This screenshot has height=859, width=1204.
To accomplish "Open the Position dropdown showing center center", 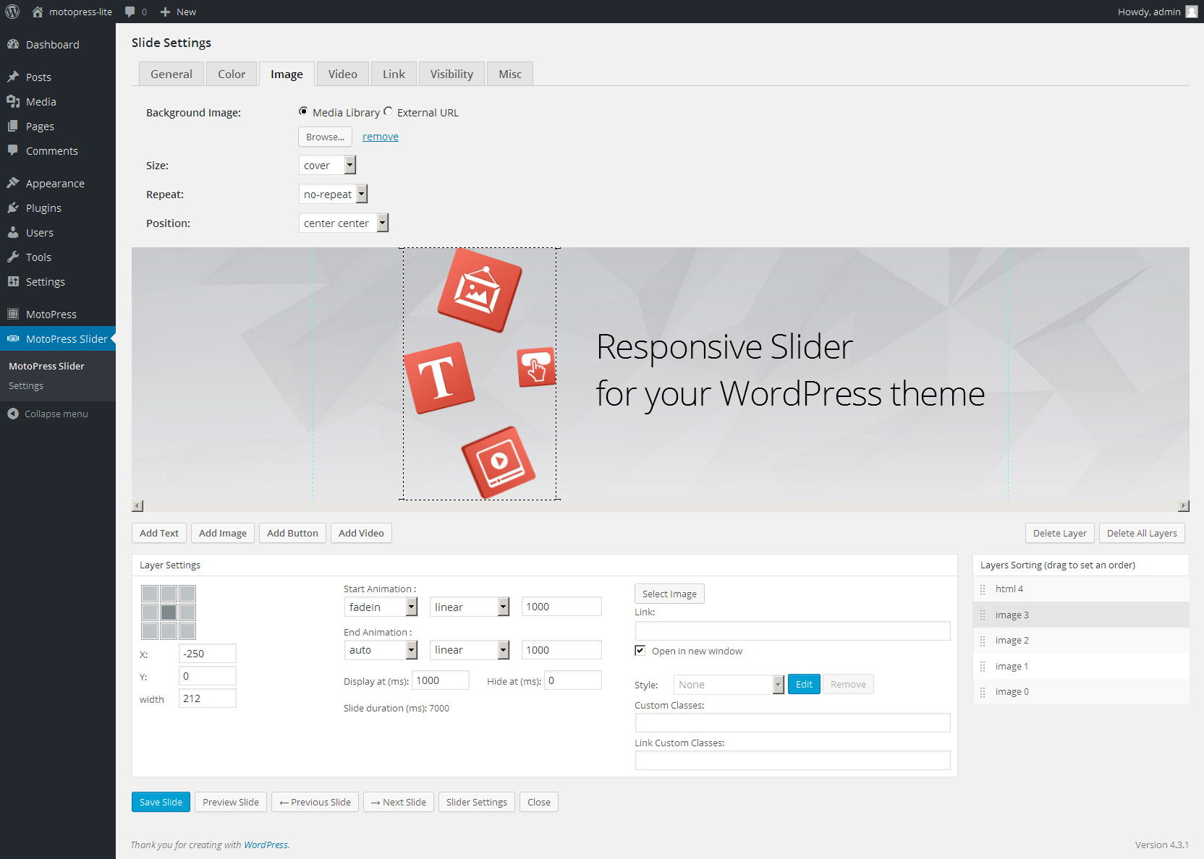I will [344, 223].
